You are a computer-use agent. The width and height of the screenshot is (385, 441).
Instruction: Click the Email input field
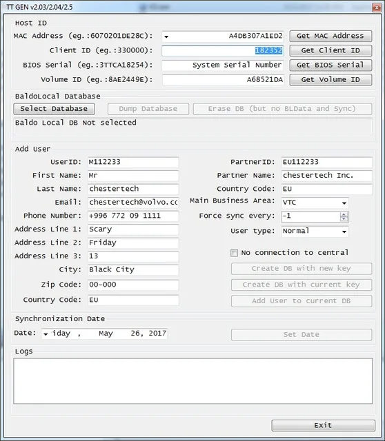133,203
